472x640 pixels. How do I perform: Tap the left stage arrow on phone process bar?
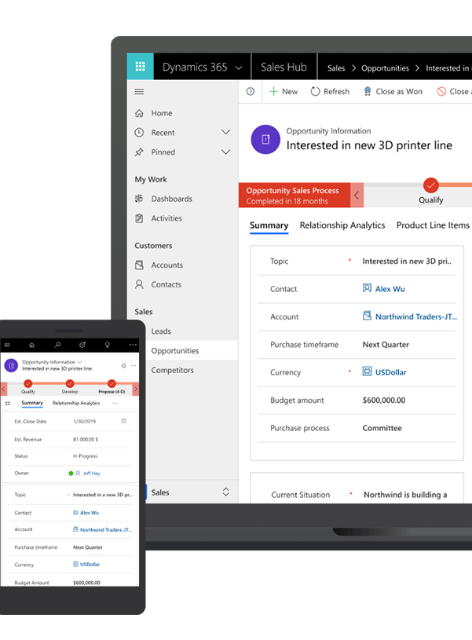3,389
